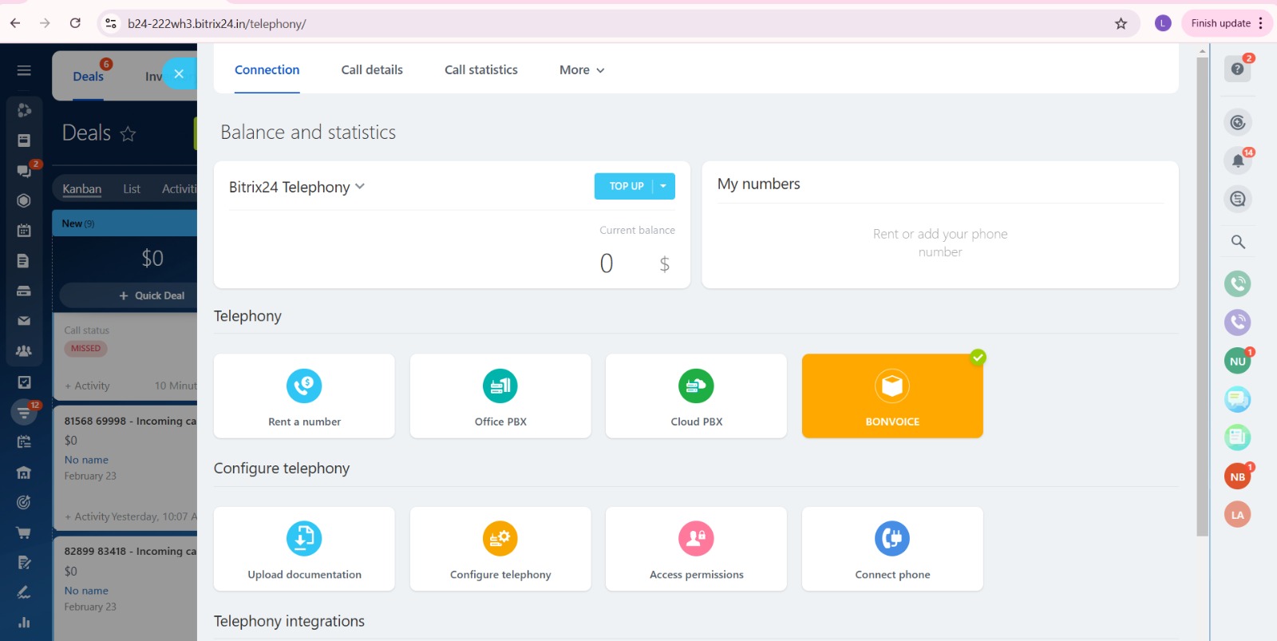Bookmark this page with the star icon
1277x641 pixels.
pyautogui.click(x=1121, y=24)
